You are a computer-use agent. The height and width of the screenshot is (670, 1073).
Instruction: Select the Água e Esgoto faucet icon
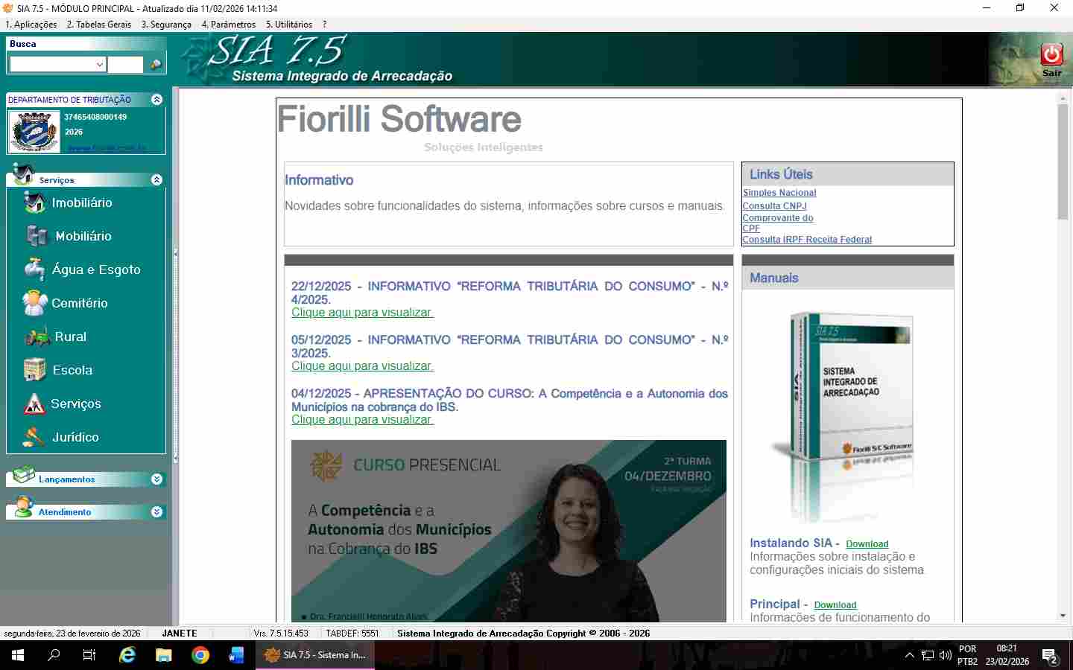point(34,269)
